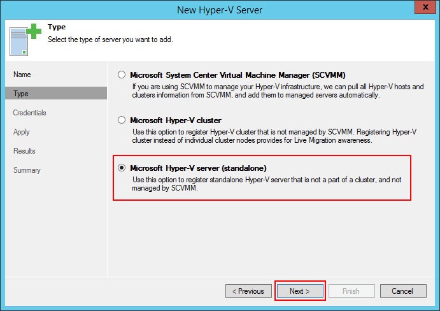Viewport: 440px width, 311px height.
Task: Choose the Microsoft Hyper-V cluster option
Action: [x=122, y=120]
